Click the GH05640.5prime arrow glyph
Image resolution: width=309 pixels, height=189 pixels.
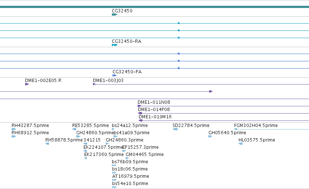[210, 137]
